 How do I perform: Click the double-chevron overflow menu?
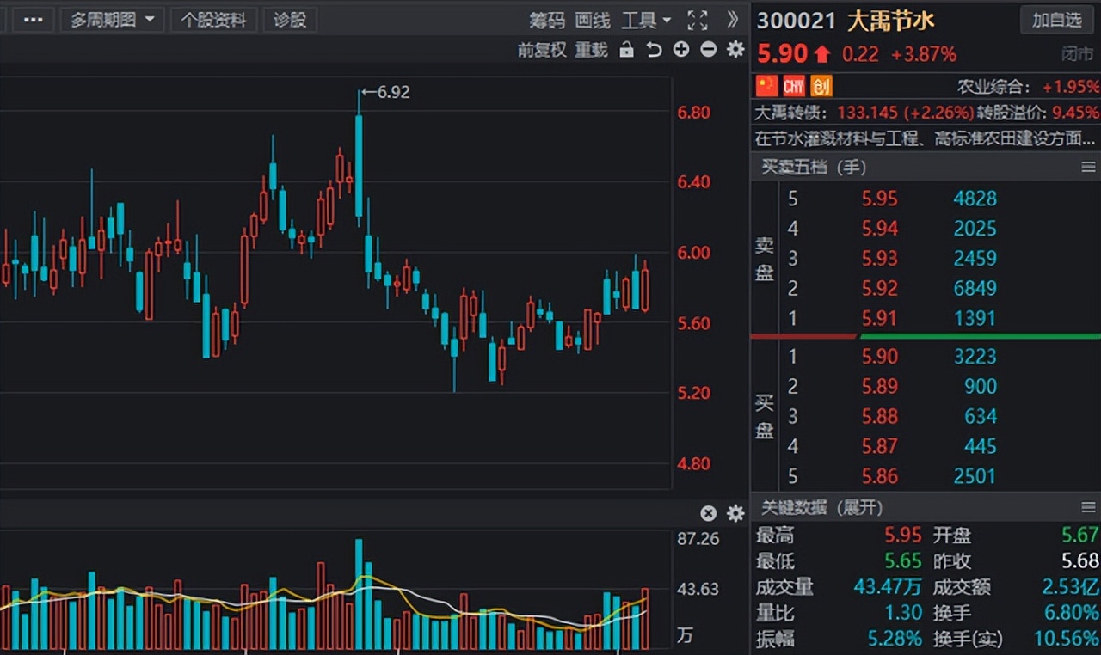pos(732,19)
